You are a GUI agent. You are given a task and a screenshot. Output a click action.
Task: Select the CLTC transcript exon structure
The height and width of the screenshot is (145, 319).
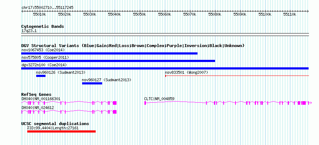coord(228,103)
